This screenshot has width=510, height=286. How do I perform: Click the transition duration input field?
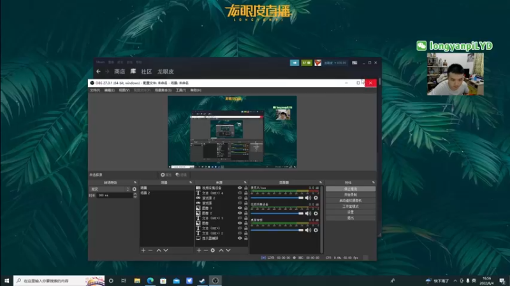[115, 195]
